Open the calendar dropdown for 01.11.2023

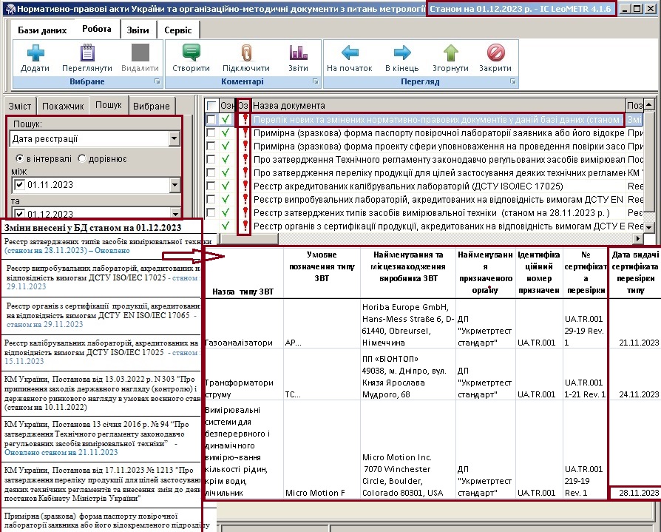point(174,185)
